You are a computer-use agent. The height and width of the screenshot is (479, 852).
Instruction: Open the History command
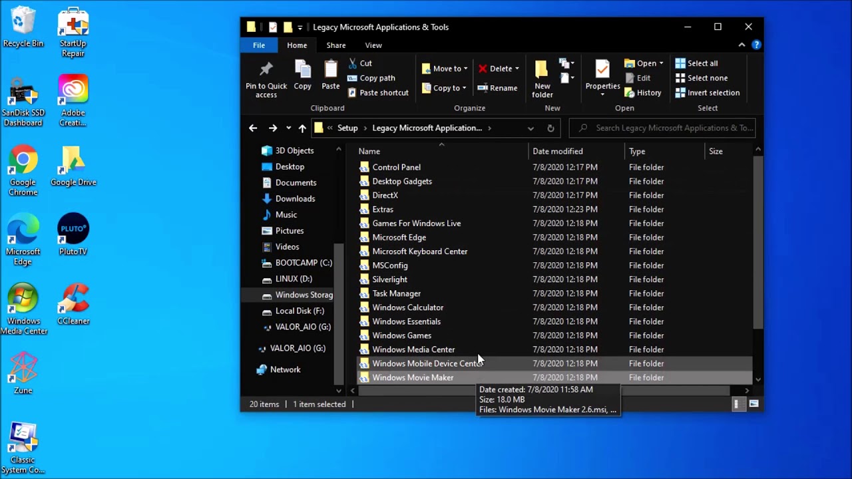(642, 92)
